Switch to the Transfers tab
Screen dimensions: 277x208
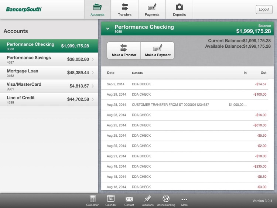click(x=124, y=10)
